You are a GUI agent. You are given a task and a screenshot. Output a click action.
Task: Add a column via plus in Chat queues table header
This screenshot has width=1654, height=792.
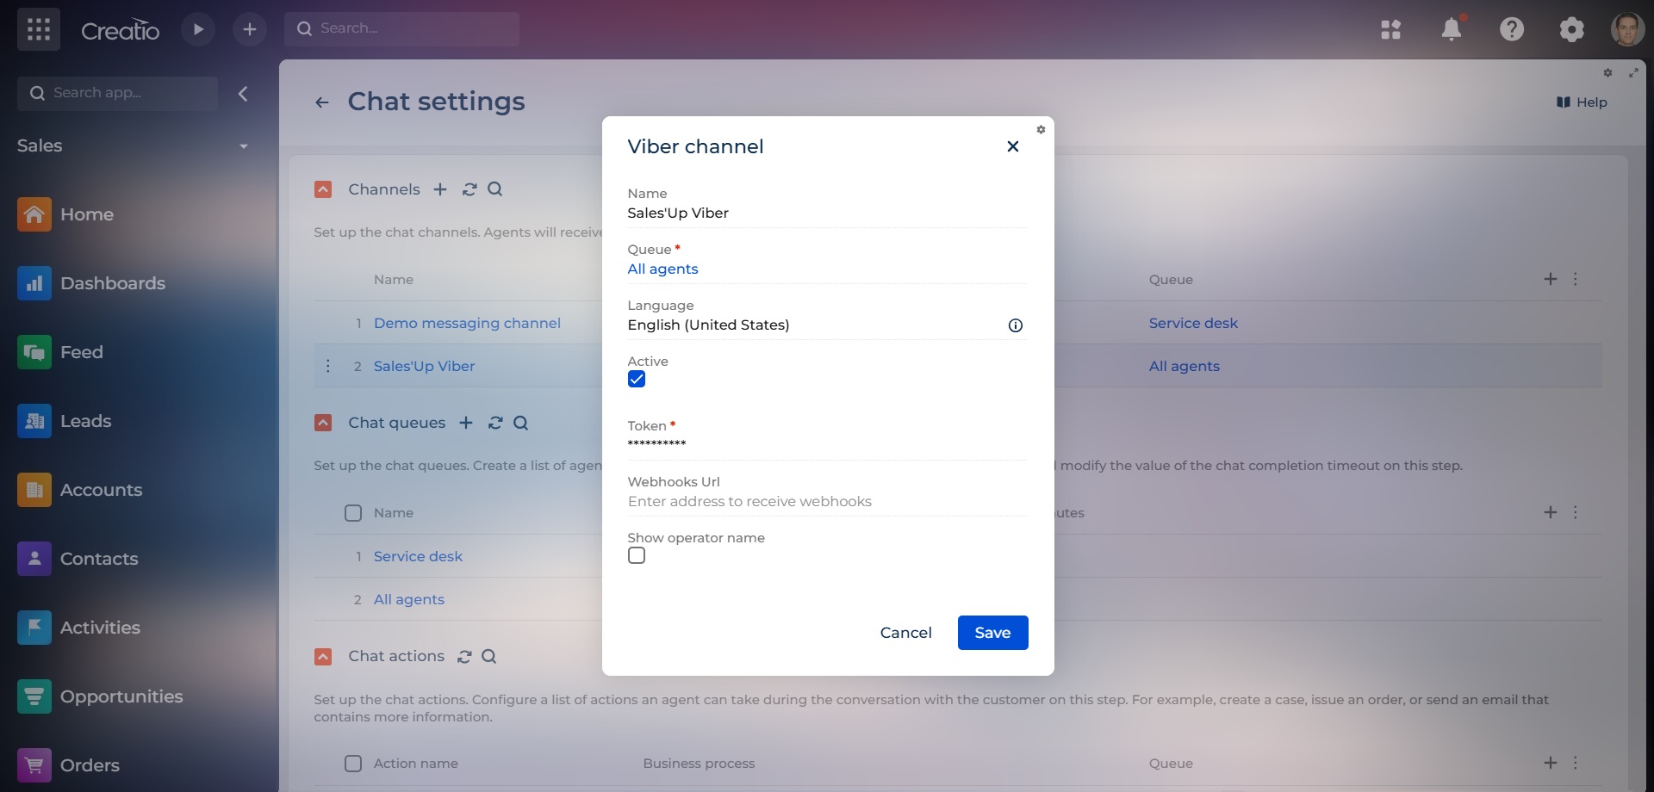click(1551, 512)
